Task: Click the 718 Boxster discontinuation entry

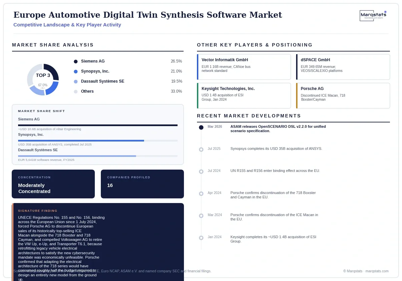Action: tap(273, 195)
